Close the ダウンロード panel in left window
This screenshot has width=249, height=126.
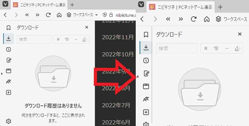(87, 27)
